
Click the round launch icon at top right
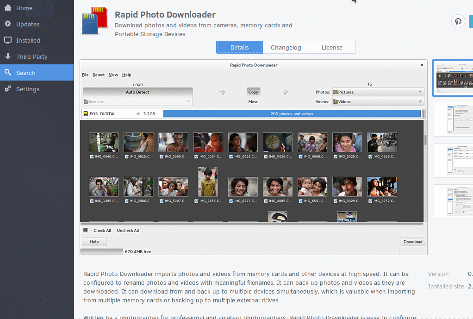[458, 21]
